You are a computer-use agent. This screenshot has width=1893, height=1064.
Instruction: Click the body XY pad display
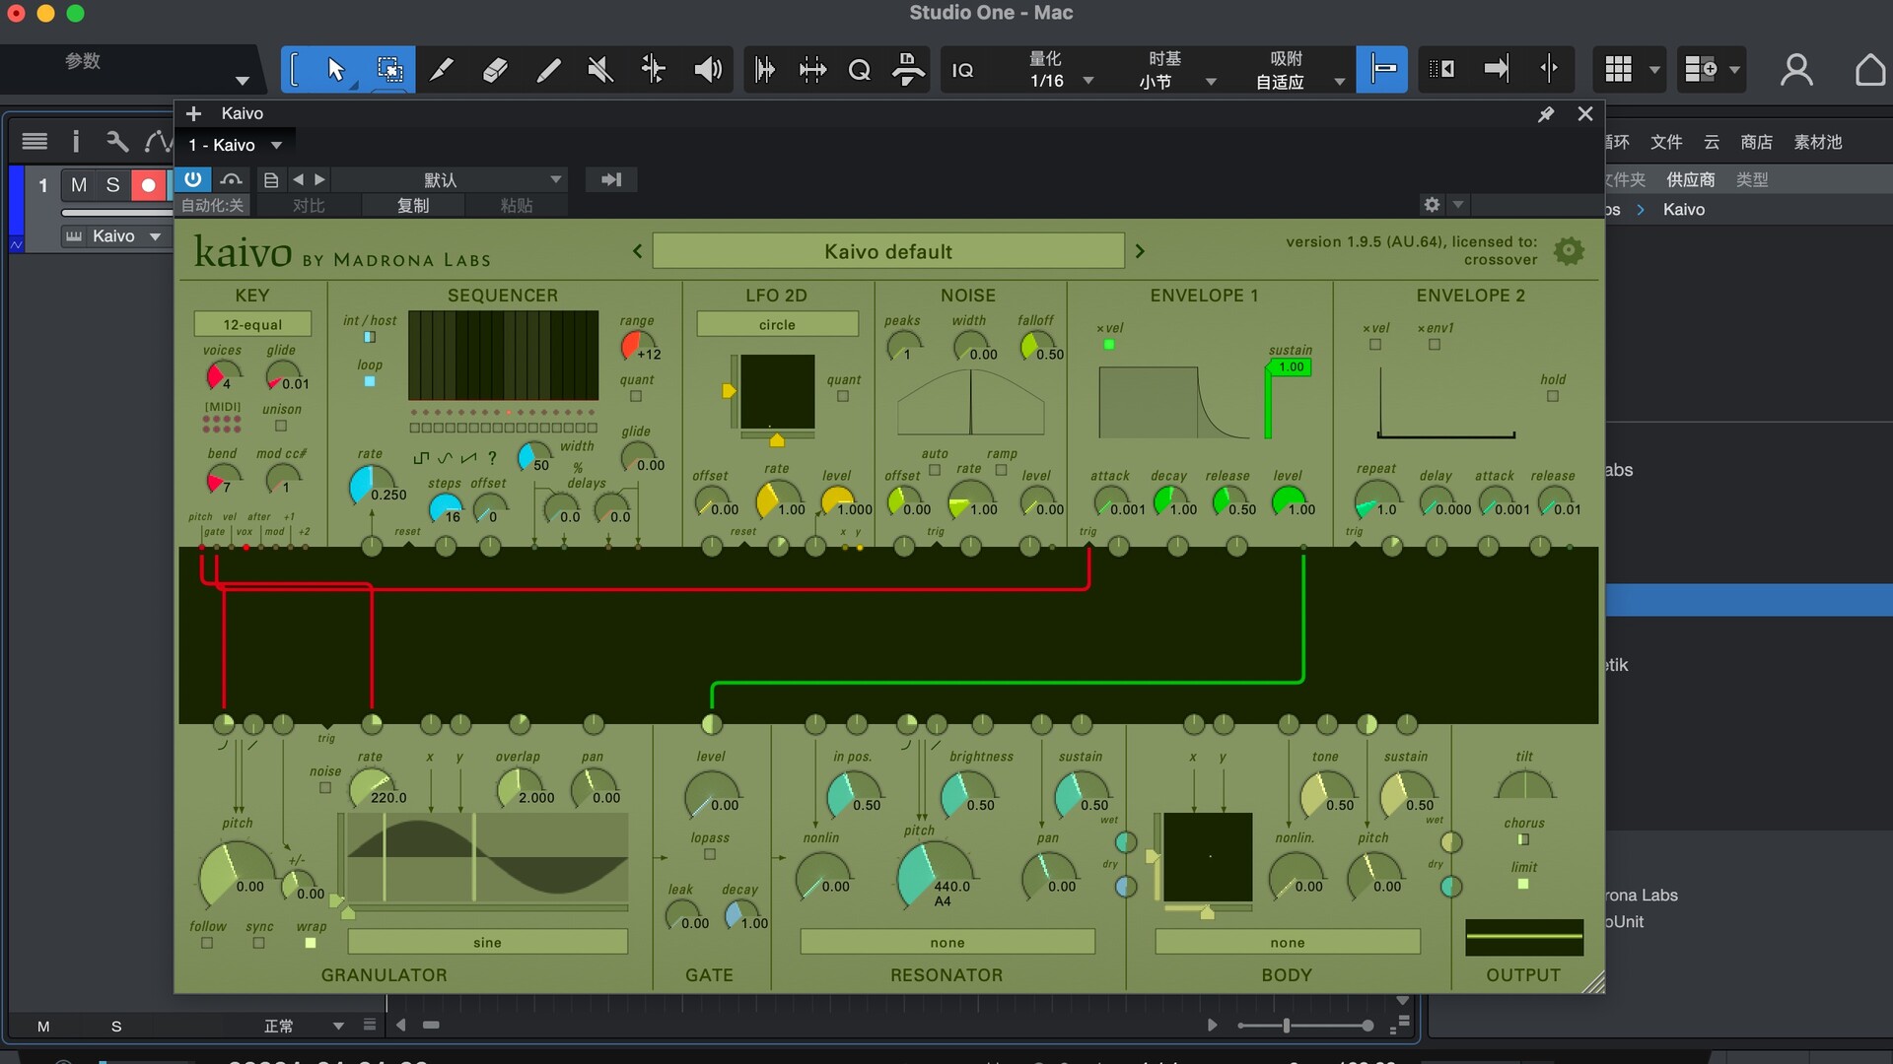point(1208,856)
